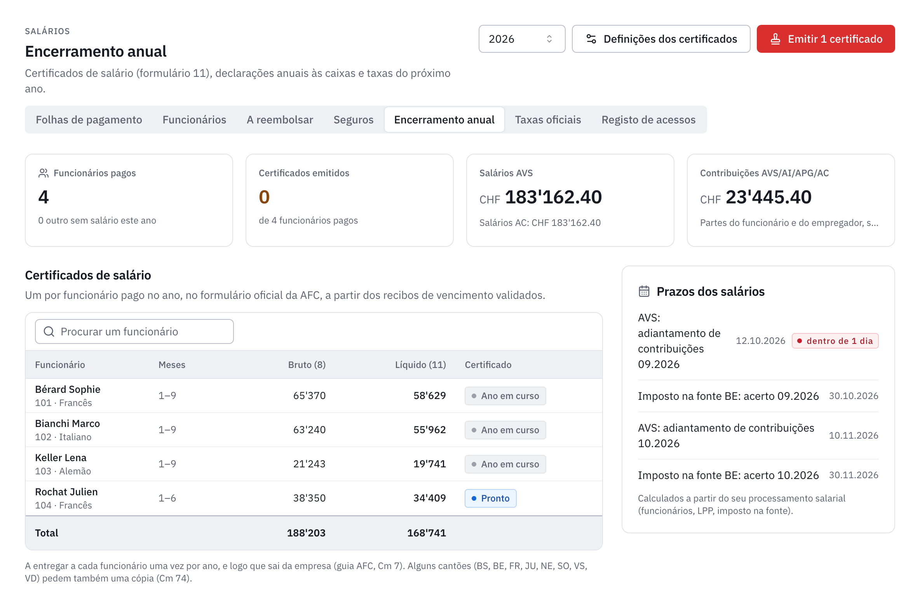Click Pronto badge for Rochat Julien
The image size is (920, 590).
[490, 498]
